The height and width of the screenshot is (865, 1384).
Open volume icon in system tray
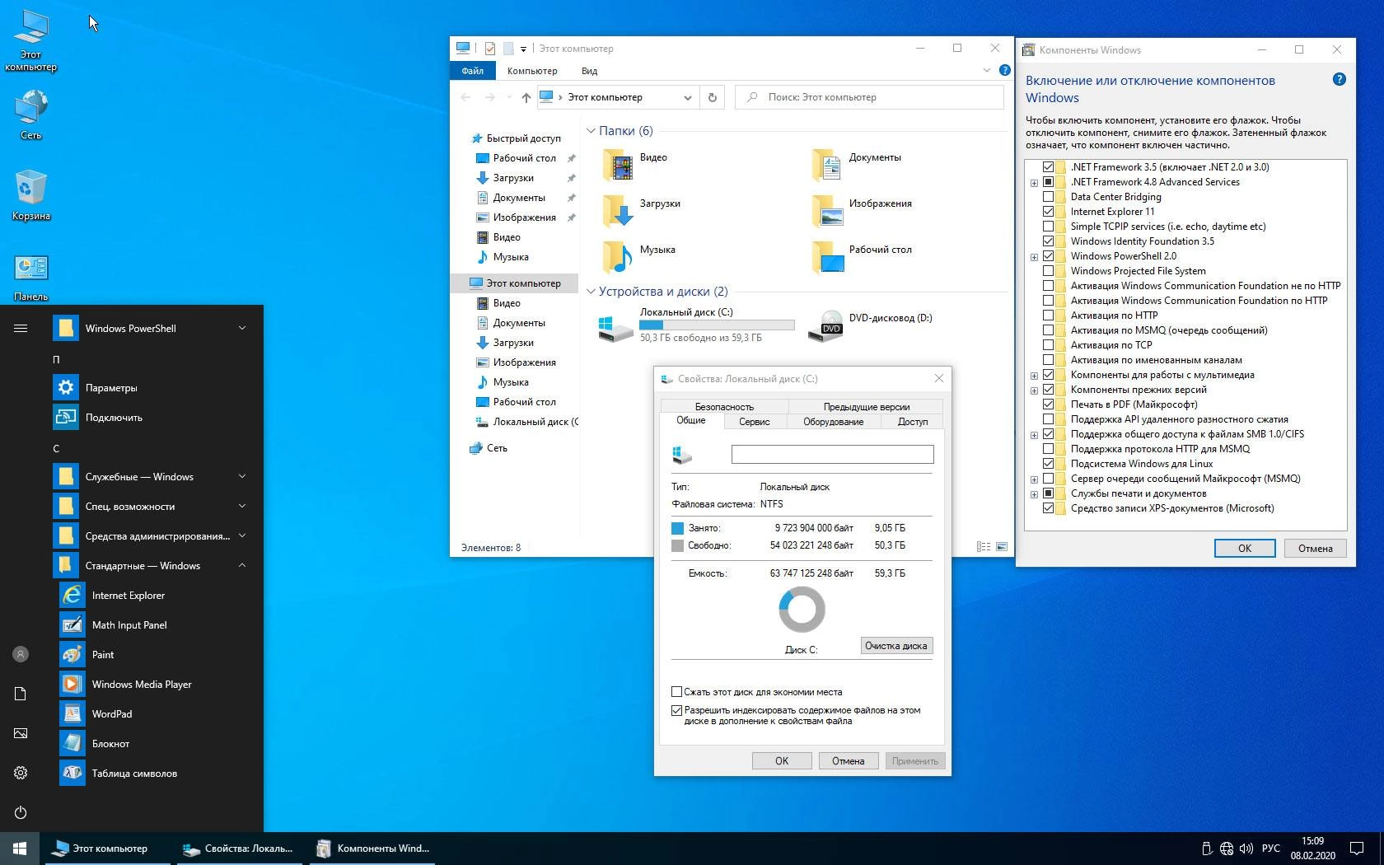pos(1246,848)
